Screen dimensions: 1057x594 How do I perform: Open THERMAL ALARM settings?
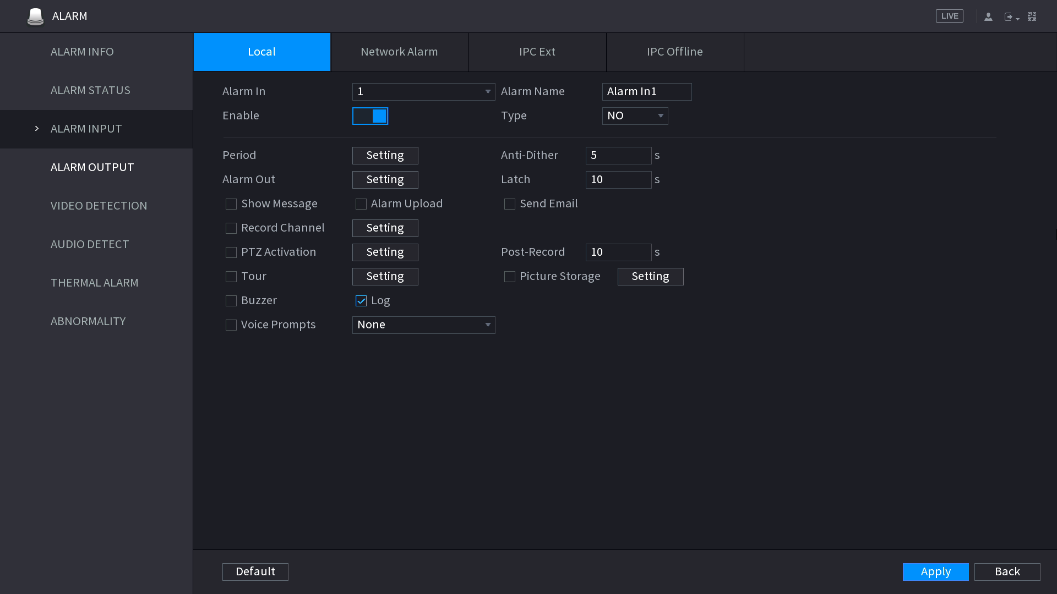95,283
